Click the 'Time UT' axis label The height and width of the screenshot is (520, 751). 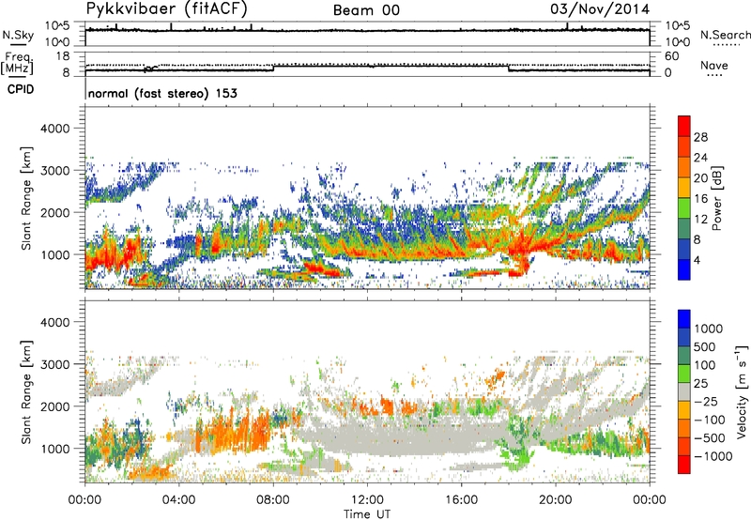click(367, 514)
